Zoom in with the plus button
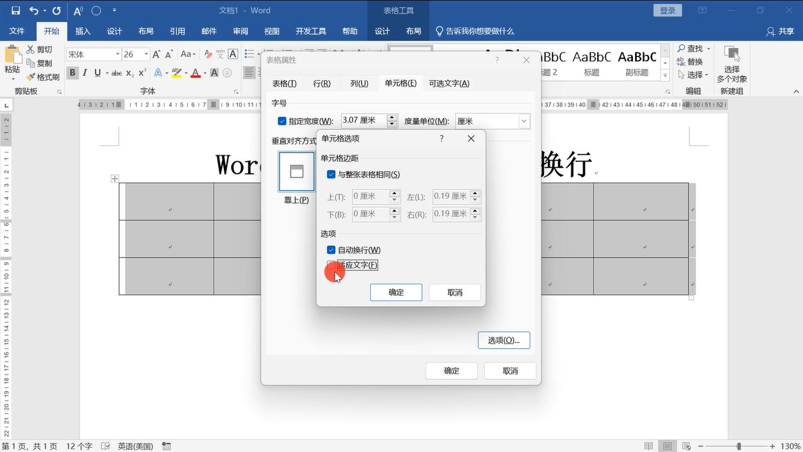Screen dimensions: 803x452 tap(772, 446)
